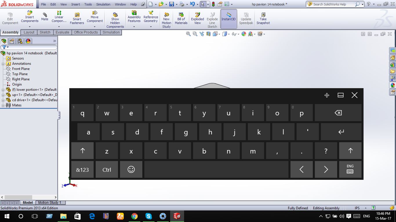Open the Insert menu

(76, 4)
